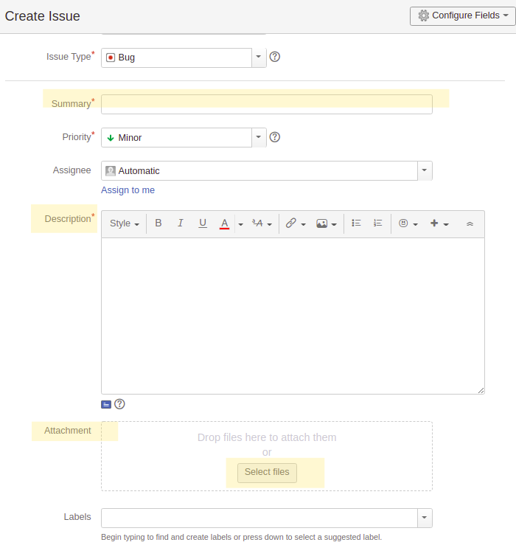The width and height of the screenshot is (516, 545).
Task: Click inside the Labels input field
Action: click(x=259, y=518)
